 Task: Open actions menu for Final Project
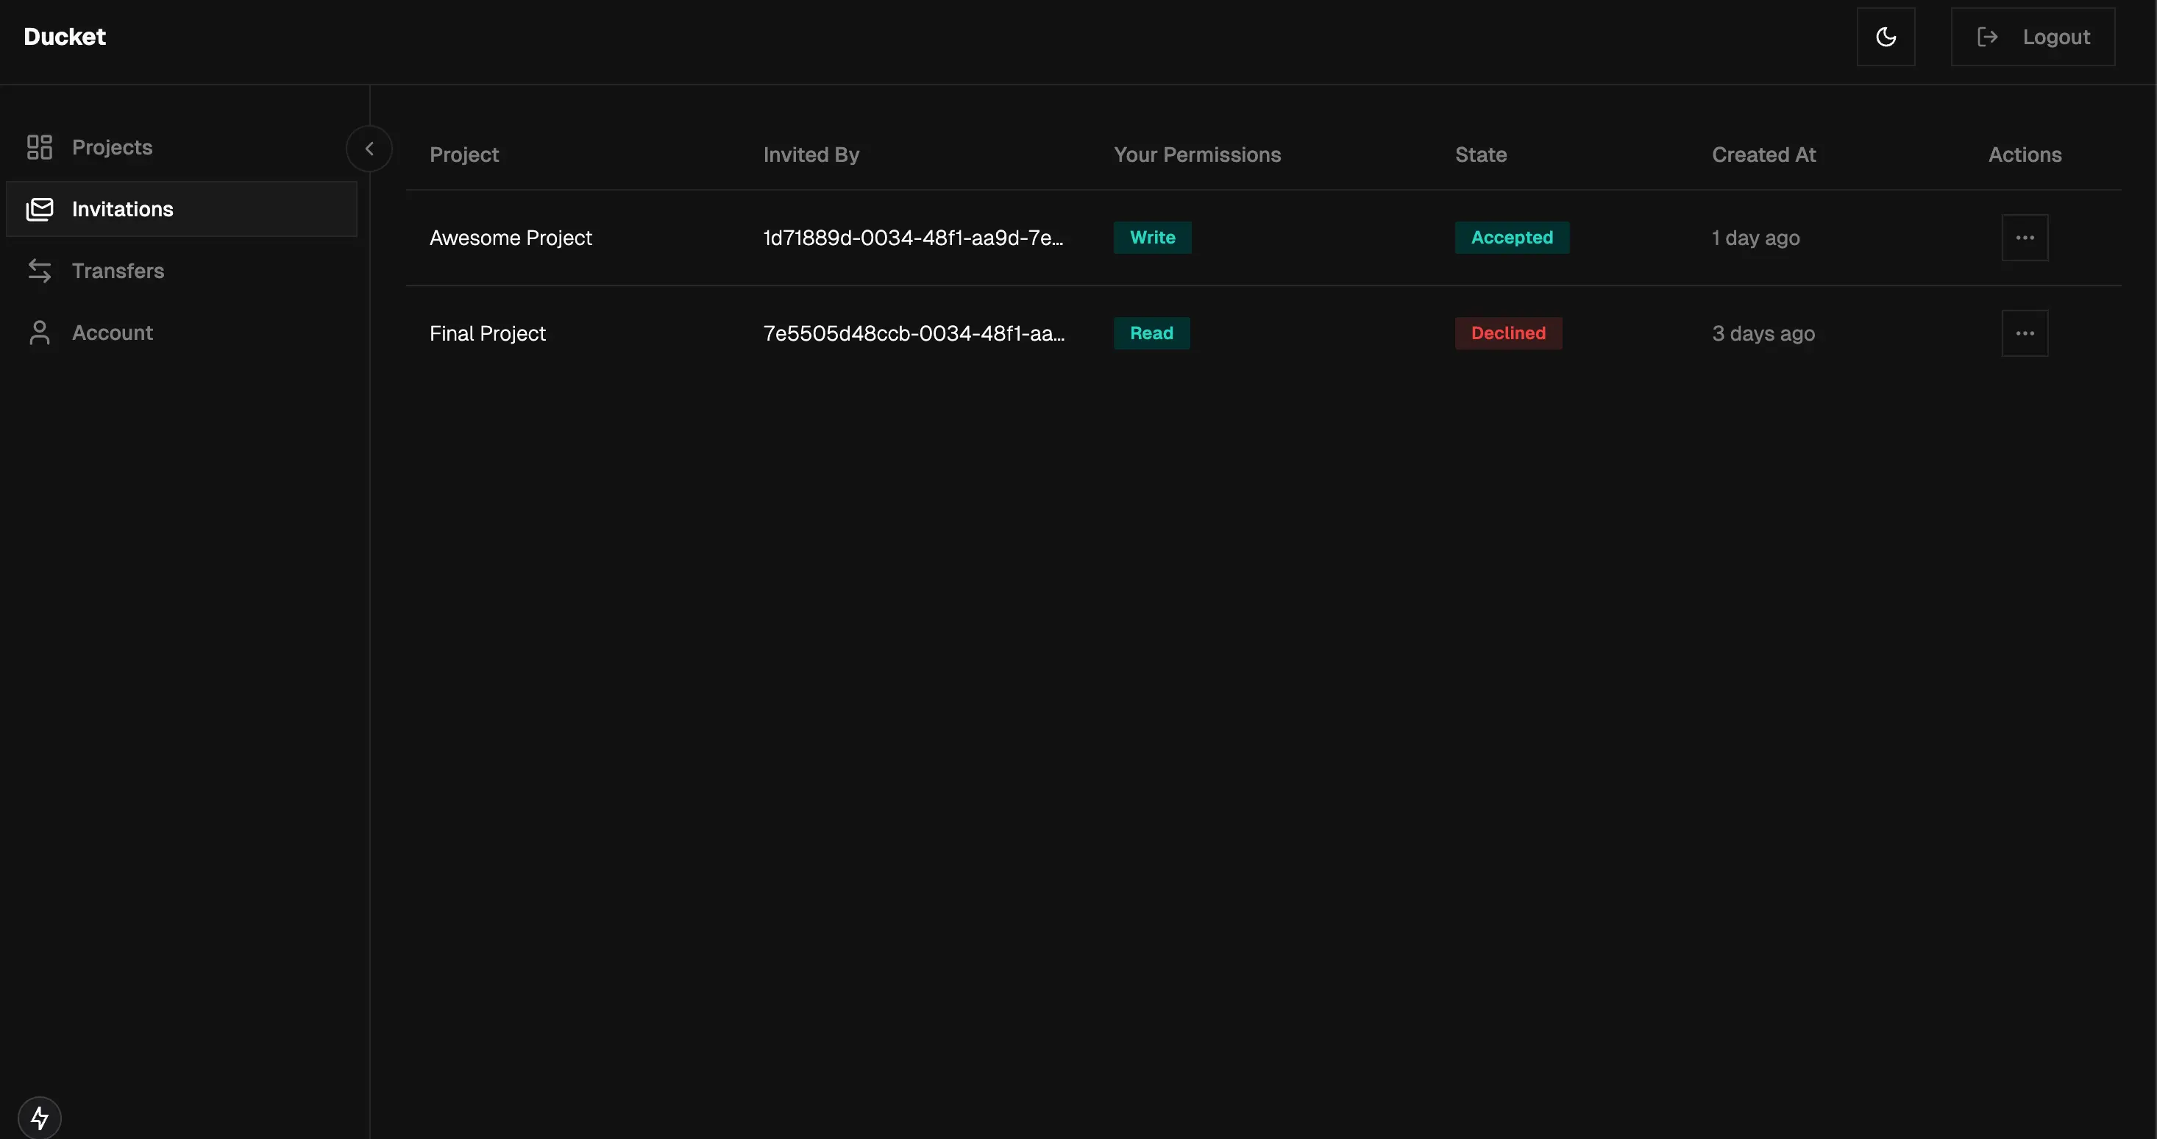pos(2025,333)
